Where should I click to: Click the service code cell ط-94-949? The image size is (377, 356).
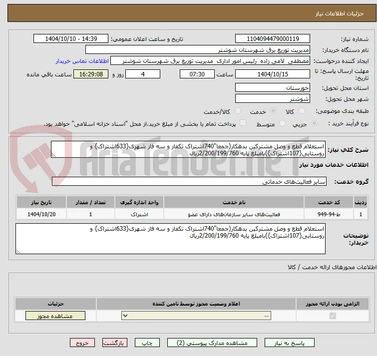click(x=329, y=214)
